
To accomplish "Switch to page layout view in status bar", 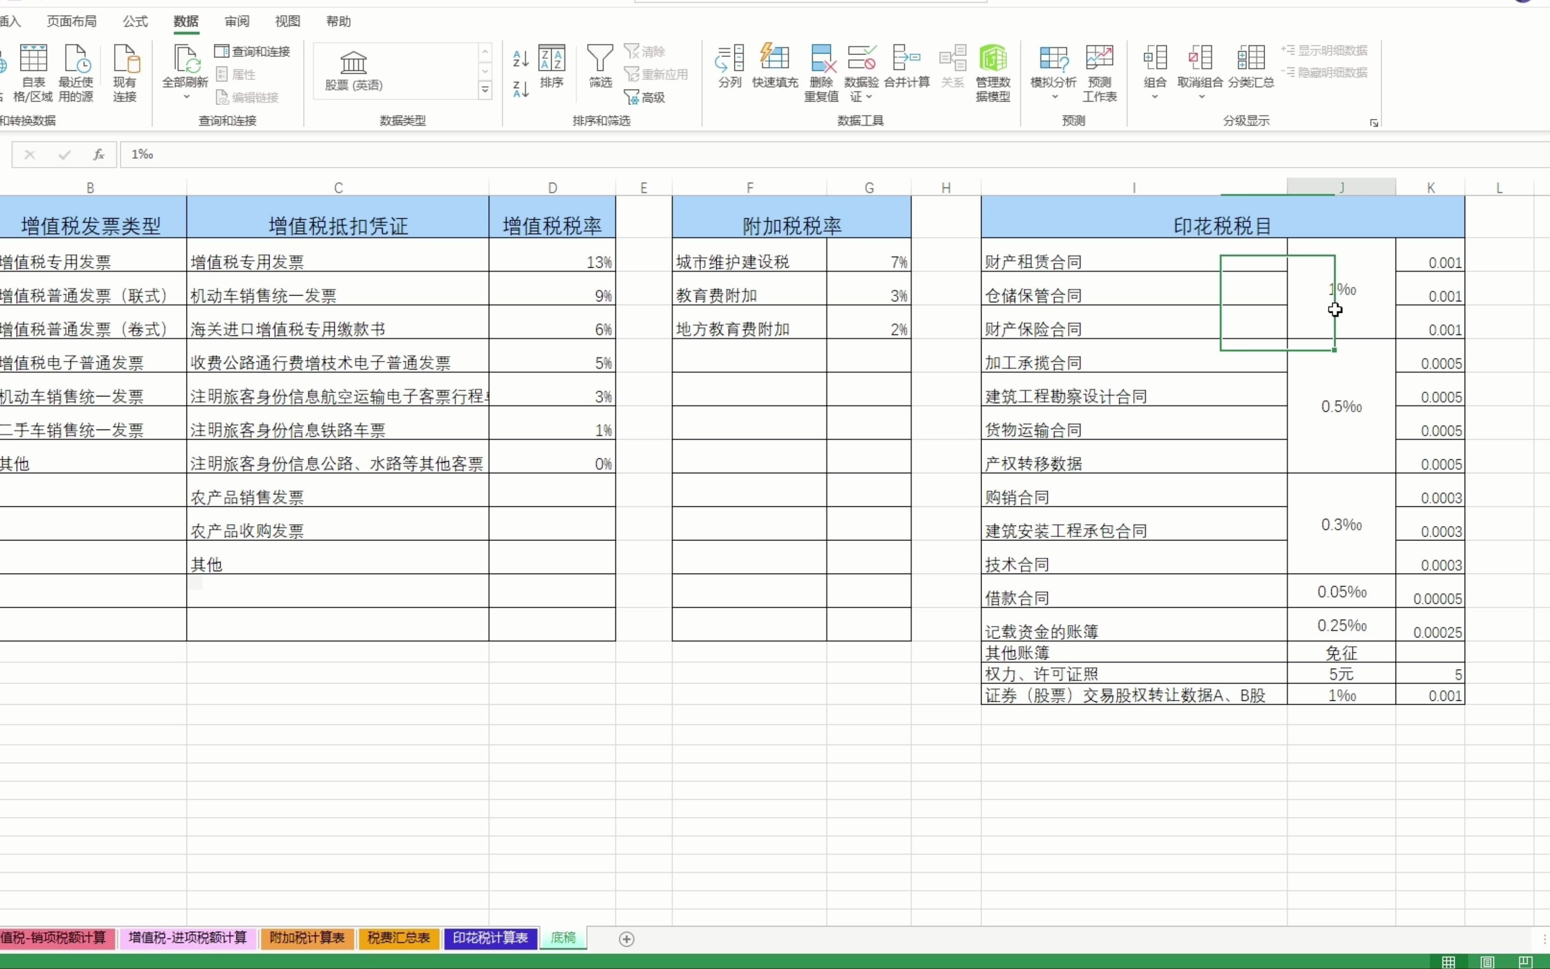I will pyautogui.click(x=1487, y=962).
